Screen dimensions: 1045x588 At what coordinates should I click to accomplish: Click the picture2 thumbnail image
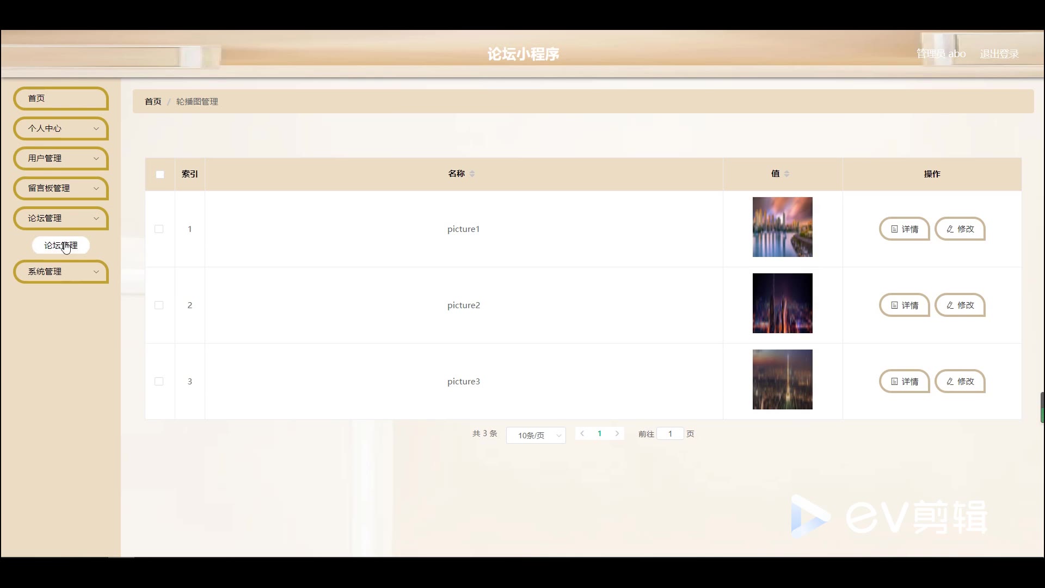(782, 303)
